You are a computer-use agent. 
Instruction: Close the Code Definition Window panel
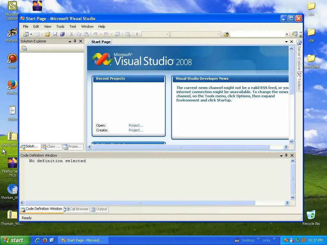click(x=292, y=155)
